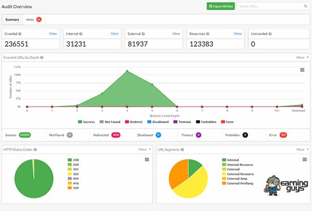The height and width of the screenshot is (211, 312).
Task: Click the Resources total 123383
Action: pos(201,44)
